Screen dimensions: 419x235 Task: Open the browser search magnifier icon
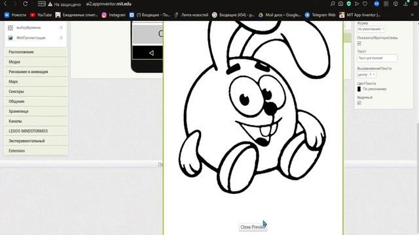pyautogui.click(x=333, y=4)
